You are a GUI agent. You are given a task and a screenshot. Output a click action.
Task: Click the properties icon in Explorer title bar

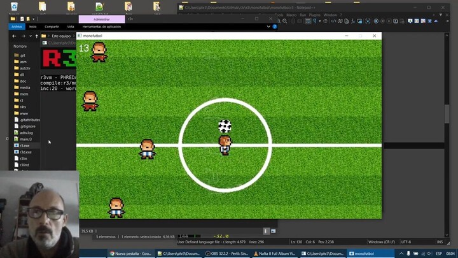pos(22,19)
